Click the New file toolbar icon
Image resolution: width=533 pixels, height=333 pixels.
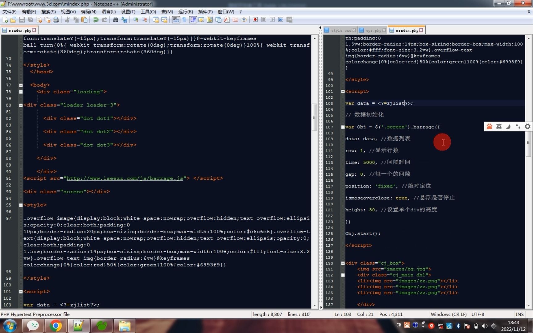coord(5,20)
